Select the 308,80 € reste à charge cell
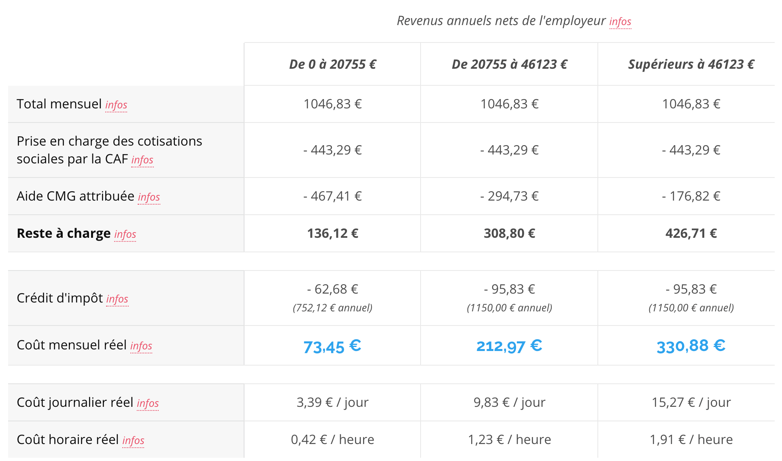 tap(510, 233)
